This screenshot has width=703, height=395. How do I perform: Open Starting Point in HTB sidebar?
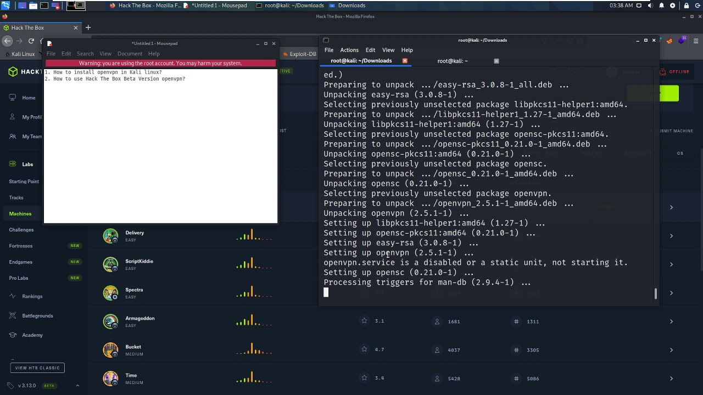[24, 182]
